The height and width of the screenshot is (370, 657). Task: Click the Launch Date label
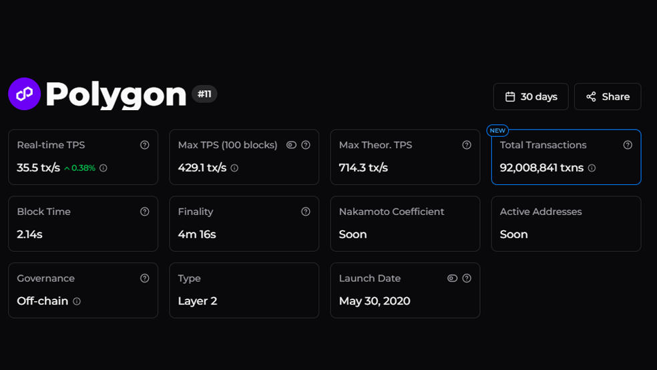(x=370, y=279)
